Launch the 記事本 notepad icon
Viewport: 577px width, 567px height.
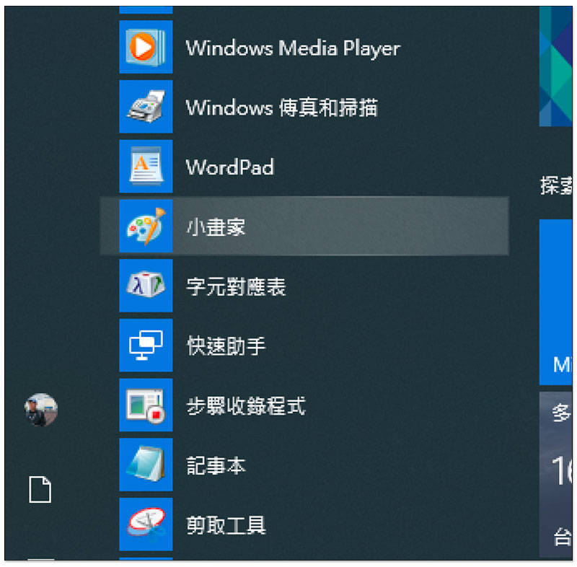coord(146,465)
